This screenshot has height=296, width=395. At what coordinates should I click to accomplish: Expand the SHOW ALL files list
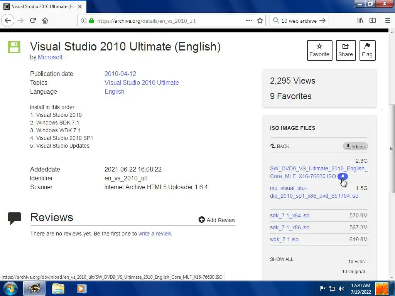coord(282,259)
